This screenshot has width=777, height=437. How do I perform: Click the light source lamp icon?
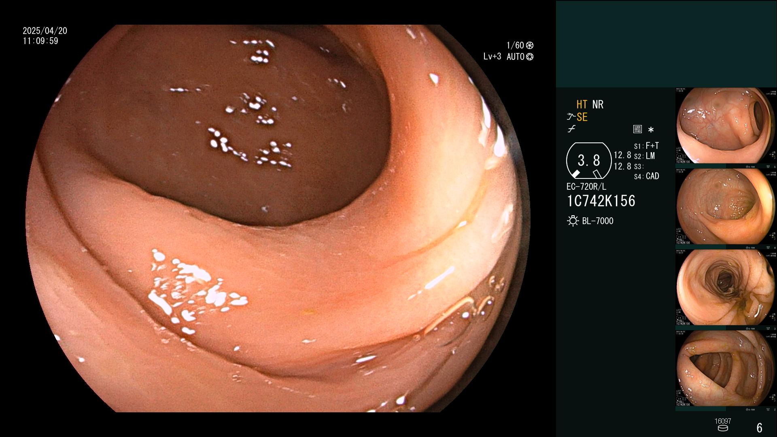tap(573, 221)
